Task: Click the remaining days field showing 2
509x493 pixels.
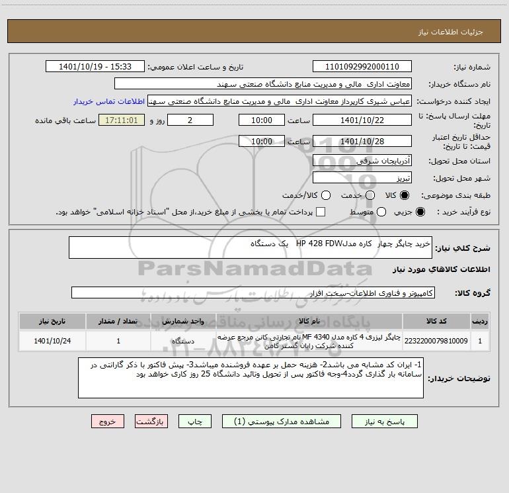Action: click(190, 120)
